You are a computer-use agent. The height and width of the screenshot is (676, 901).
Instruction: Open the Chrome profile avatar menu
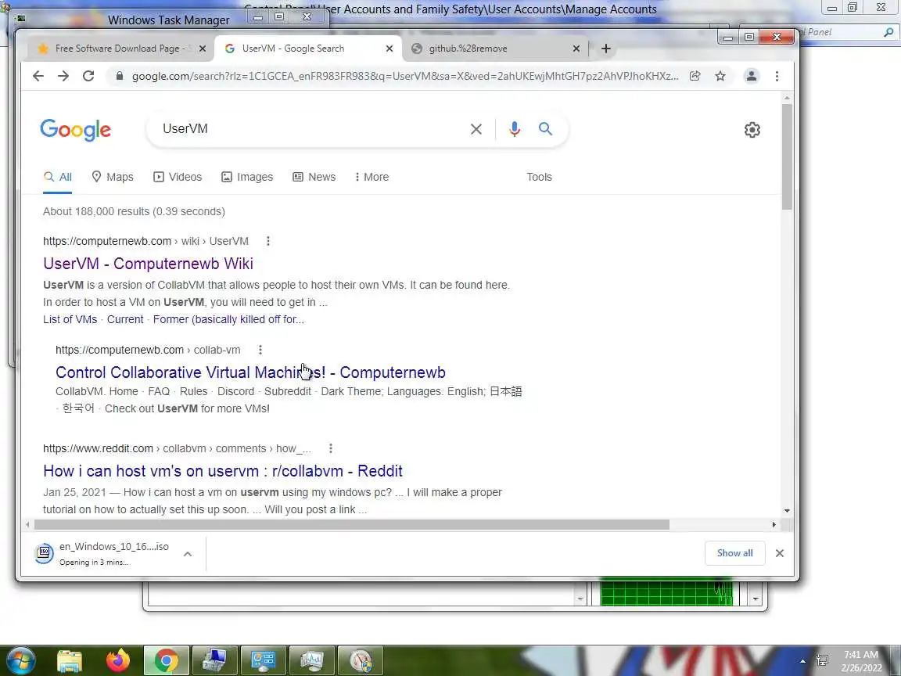[751, 76]
